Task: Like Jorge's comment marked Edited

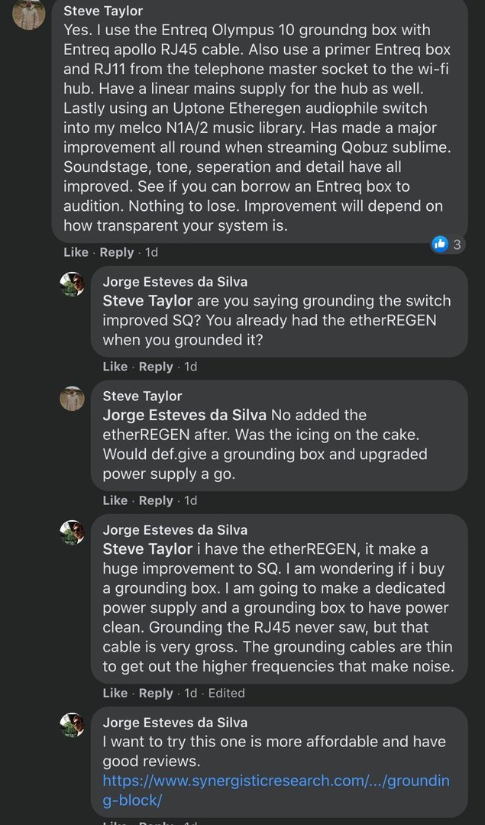Action: pyautogui.click(x=115, y=693)
